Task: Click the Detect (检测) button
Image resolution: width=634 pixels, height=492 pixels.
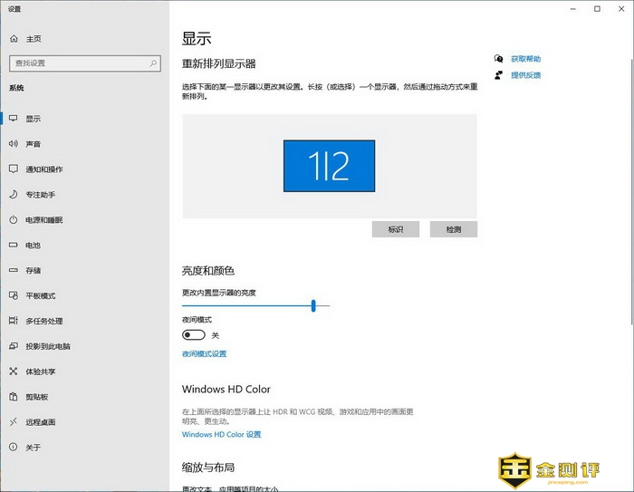Action: pos(453,229)
